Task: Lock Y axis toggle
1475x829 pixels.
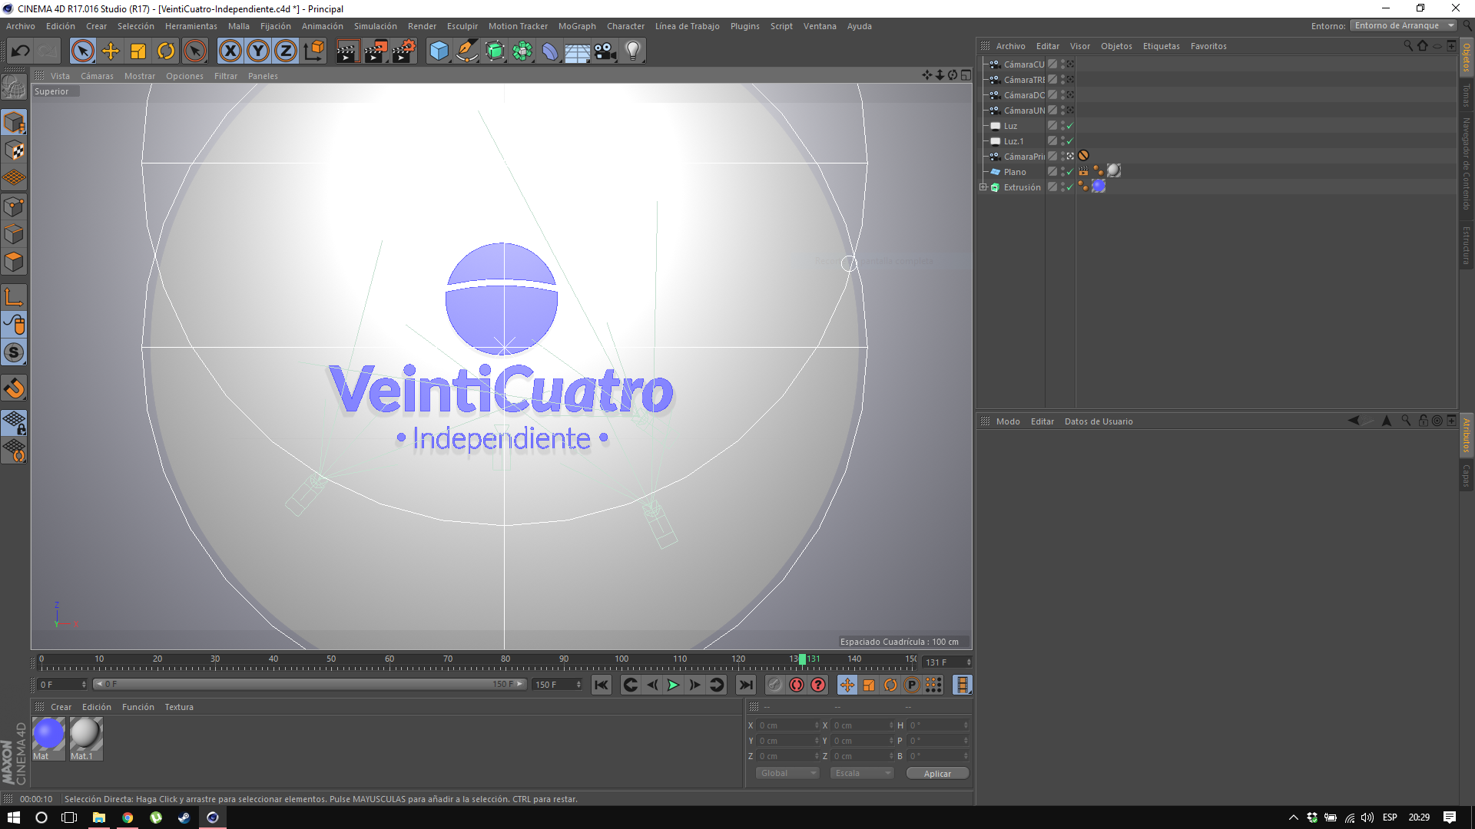Action: tap(258, 51)
